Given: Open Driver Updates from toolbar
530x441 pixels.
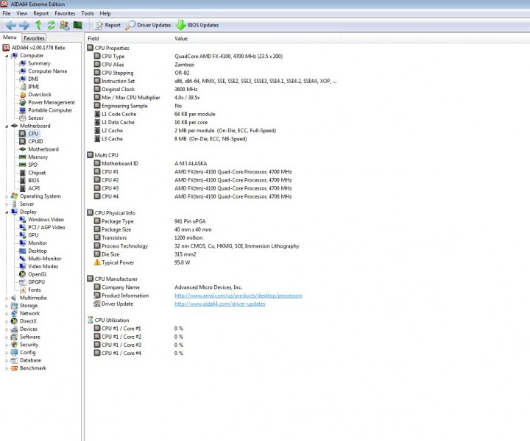Looking at the screenshot, I should (148, 25).
